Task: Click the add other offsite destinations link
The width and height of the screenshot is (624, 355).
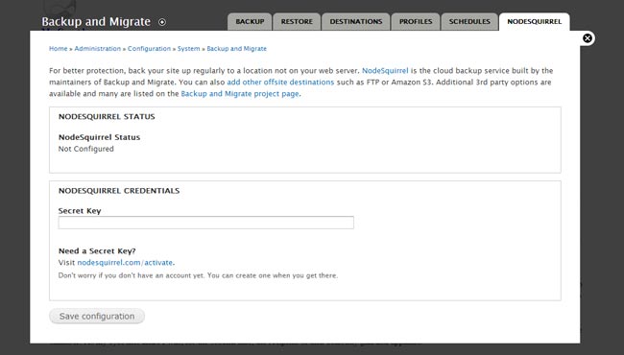Action: coord(280,83)
